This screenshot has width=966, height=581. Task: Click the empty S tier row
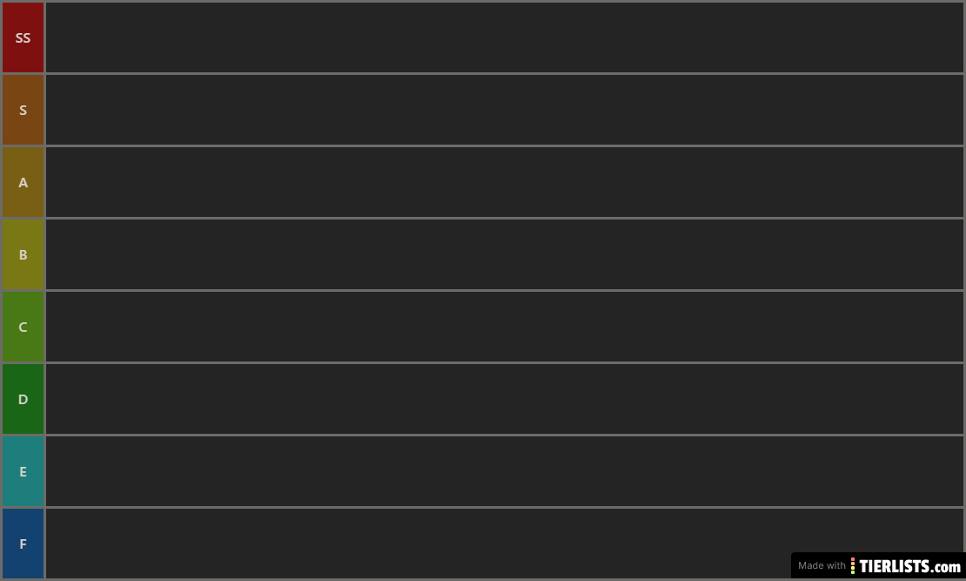pos(505,110)
